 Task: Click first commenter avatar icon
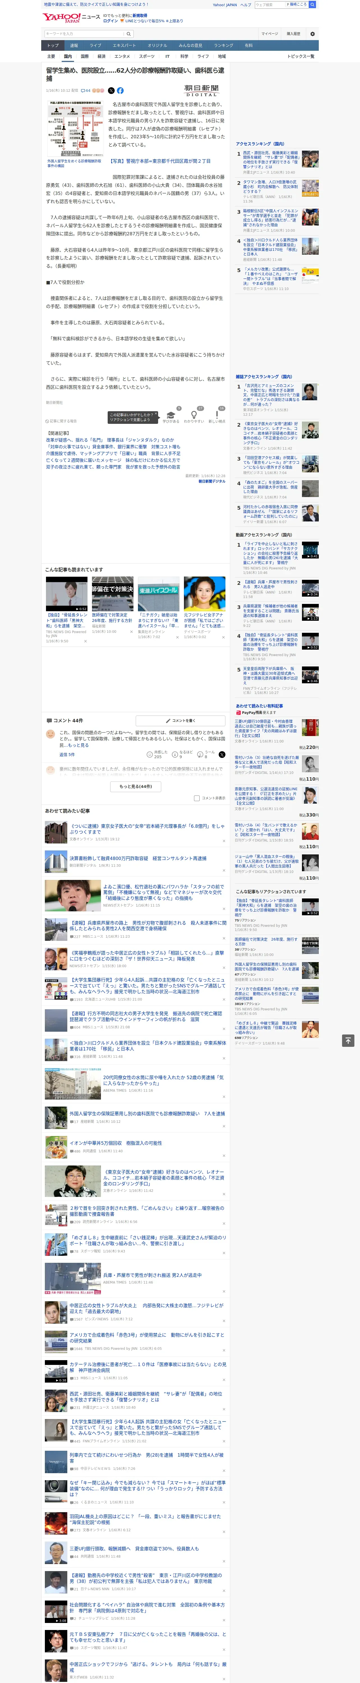point(50,734)
